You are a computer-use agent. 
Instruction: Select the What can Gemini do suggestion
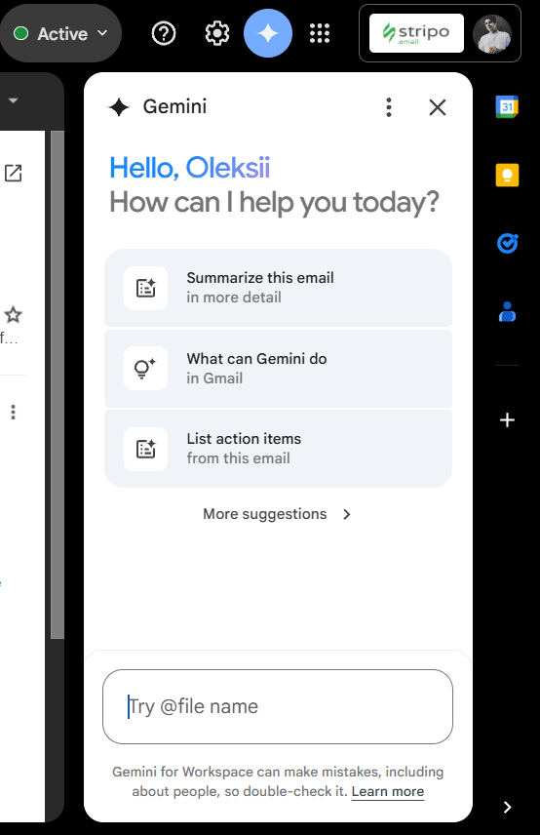click(x=278, y=369)
